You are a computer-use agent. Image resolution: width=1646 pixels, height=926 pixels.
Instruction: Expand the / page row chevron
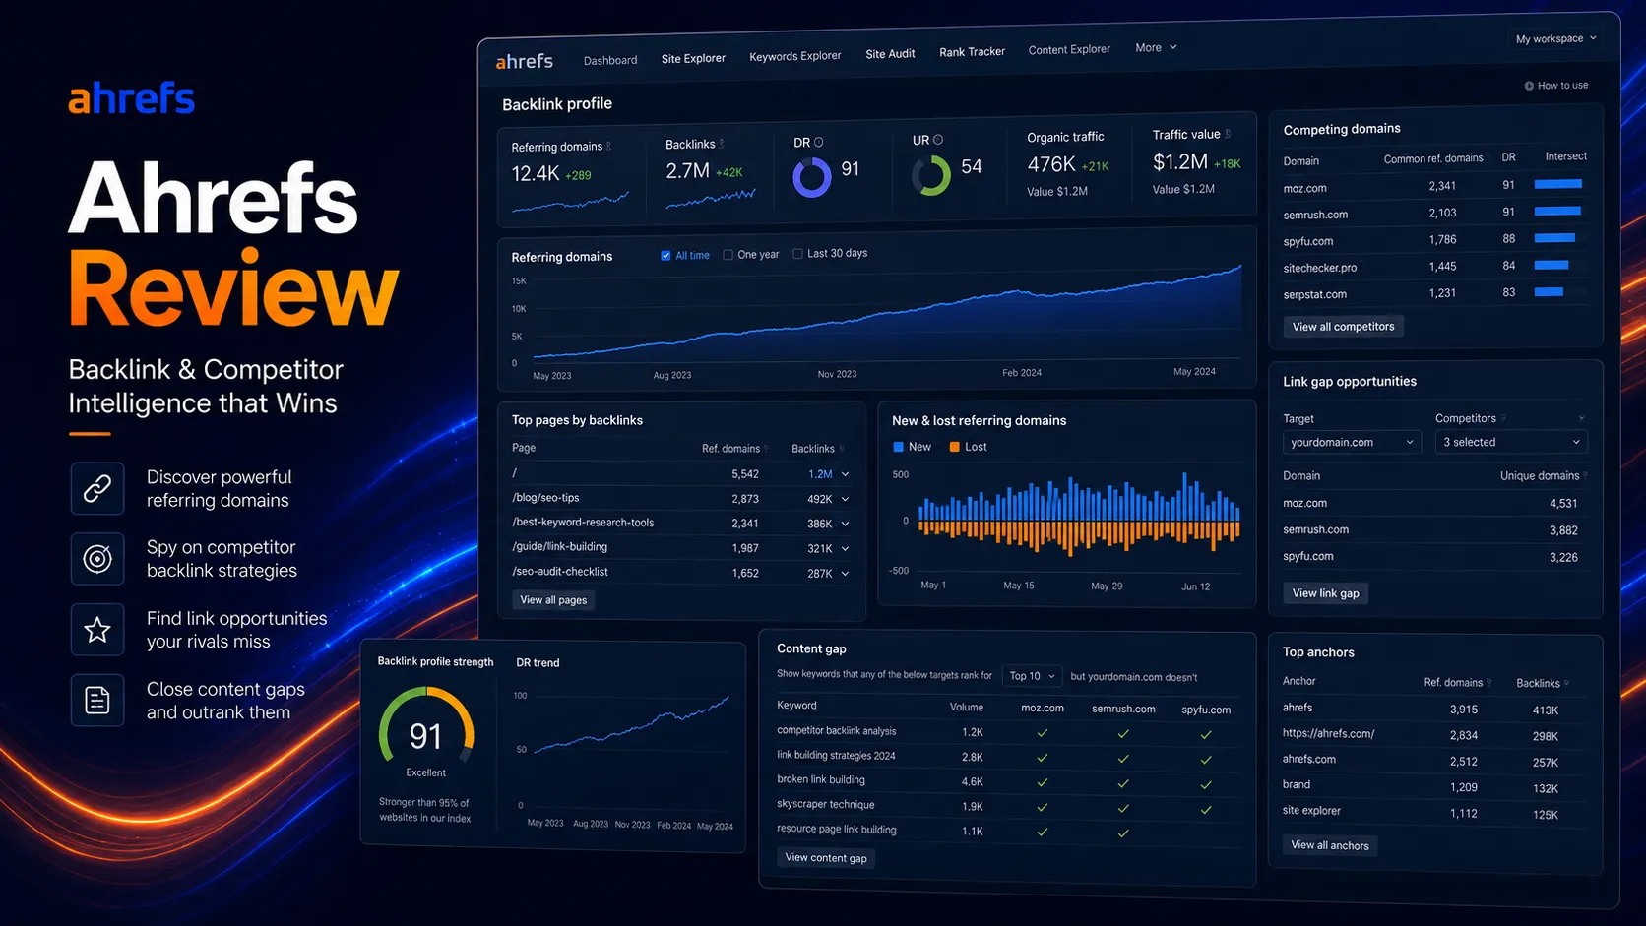click(845, 474)
